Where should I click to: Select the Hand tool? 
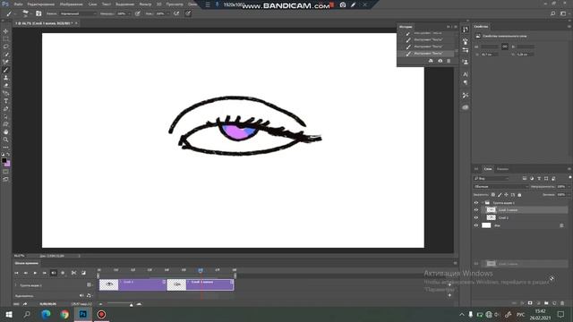click(6, 132)
